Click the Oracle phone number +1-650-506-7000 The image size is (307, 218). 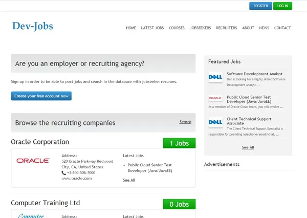(x=81, y=172)
